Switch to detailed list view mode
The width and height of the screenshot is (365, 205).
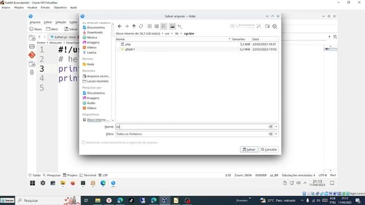pos(164,26)
